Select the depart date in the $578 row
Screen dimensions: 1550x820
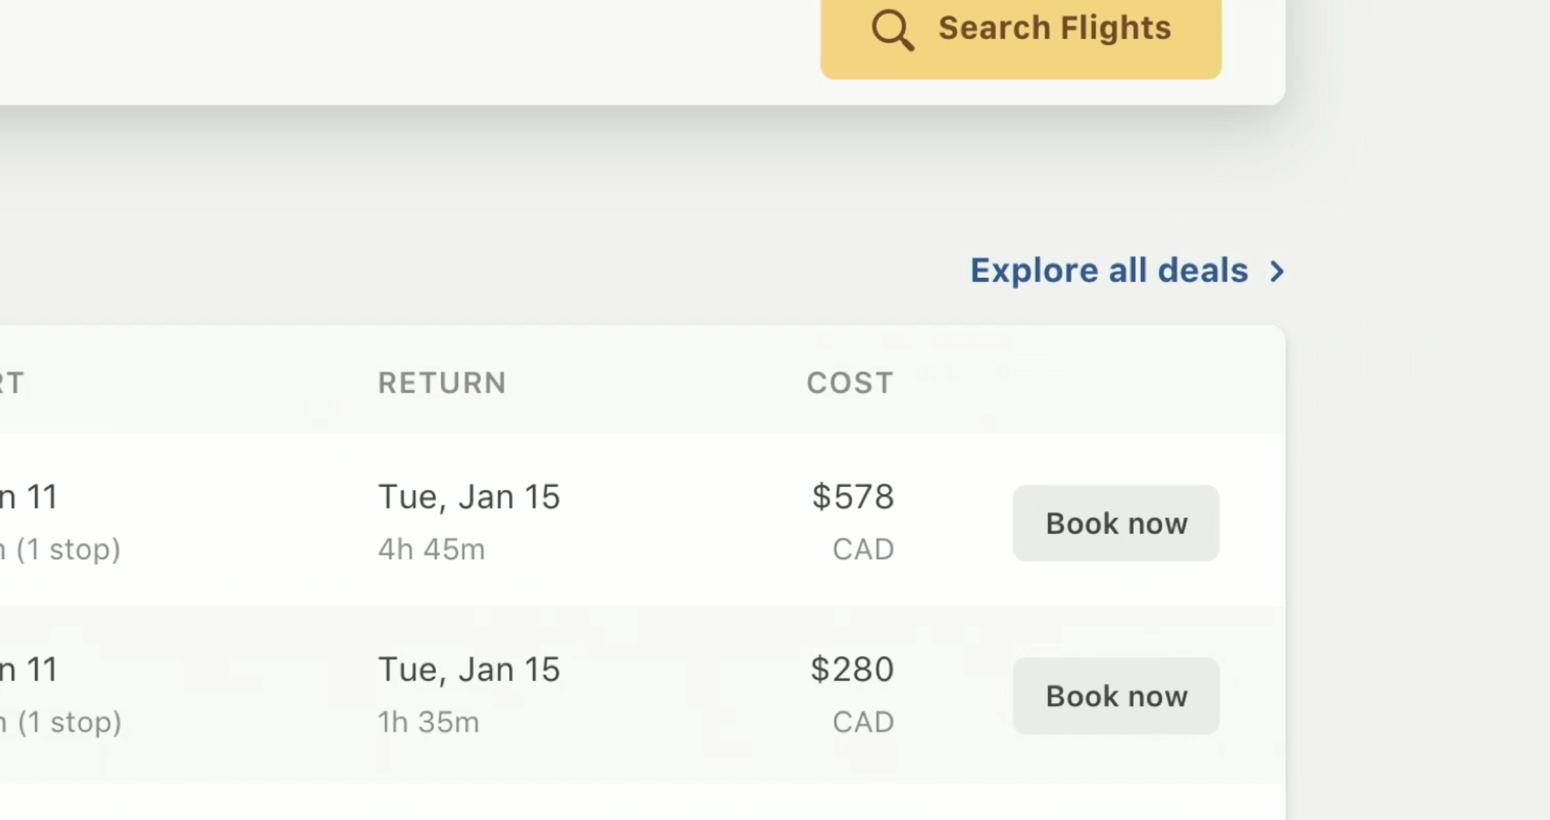[29, 497]
